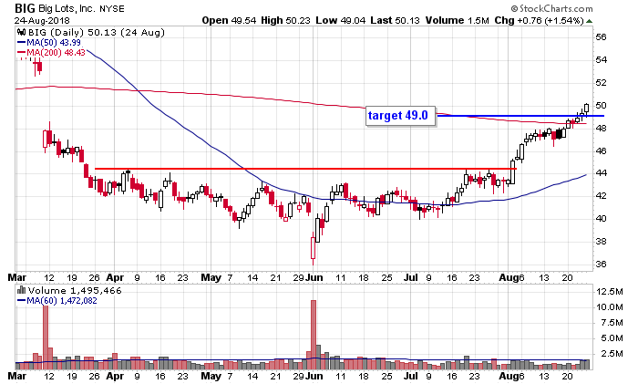Click the 'Volume 1,495,466' legend text
This screenshot has height=384, width=638.
(x=75, y=290)
